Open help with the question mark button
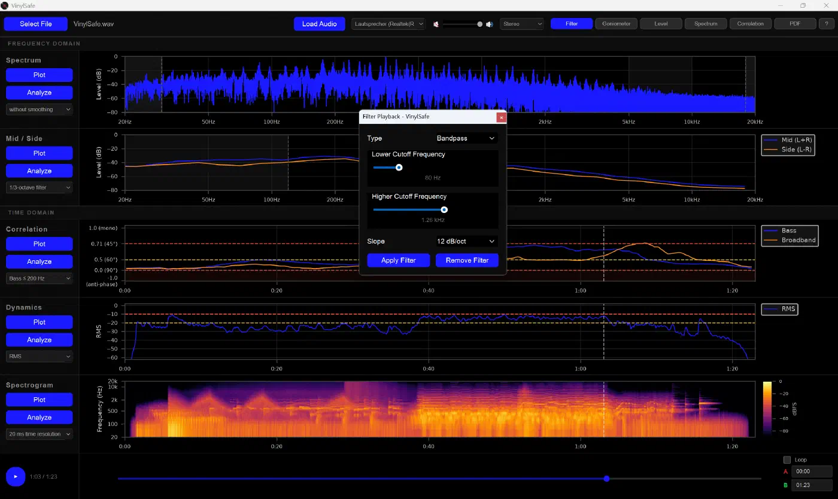 [x=826, y=24]
